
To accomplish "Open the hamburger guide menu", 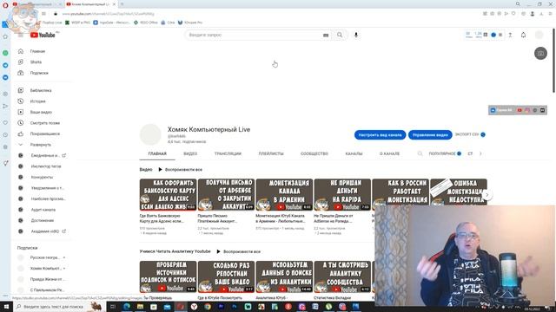I will click(x=21, y=35).
